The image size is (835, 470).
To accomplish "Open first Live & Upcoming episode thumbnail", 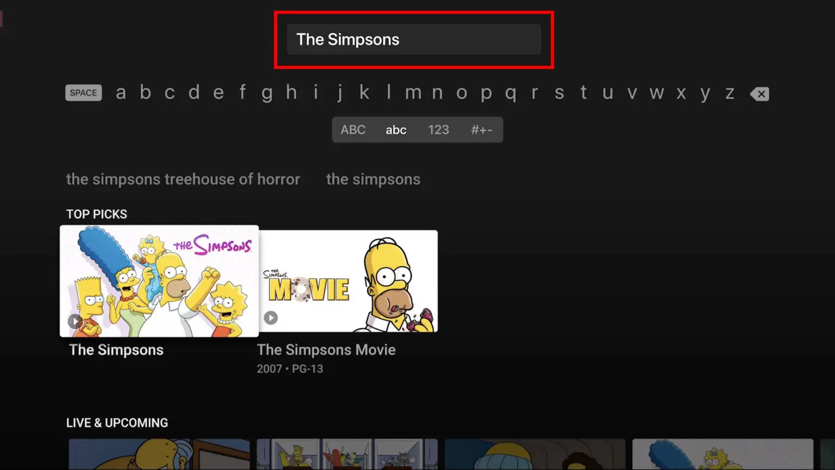I will click(x=159, y=454).
